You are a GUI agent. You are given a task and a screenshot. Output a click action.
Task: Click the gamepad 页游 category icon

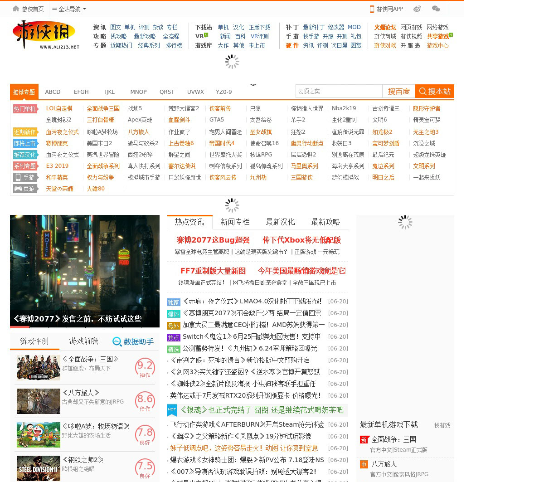coord(19,189)
